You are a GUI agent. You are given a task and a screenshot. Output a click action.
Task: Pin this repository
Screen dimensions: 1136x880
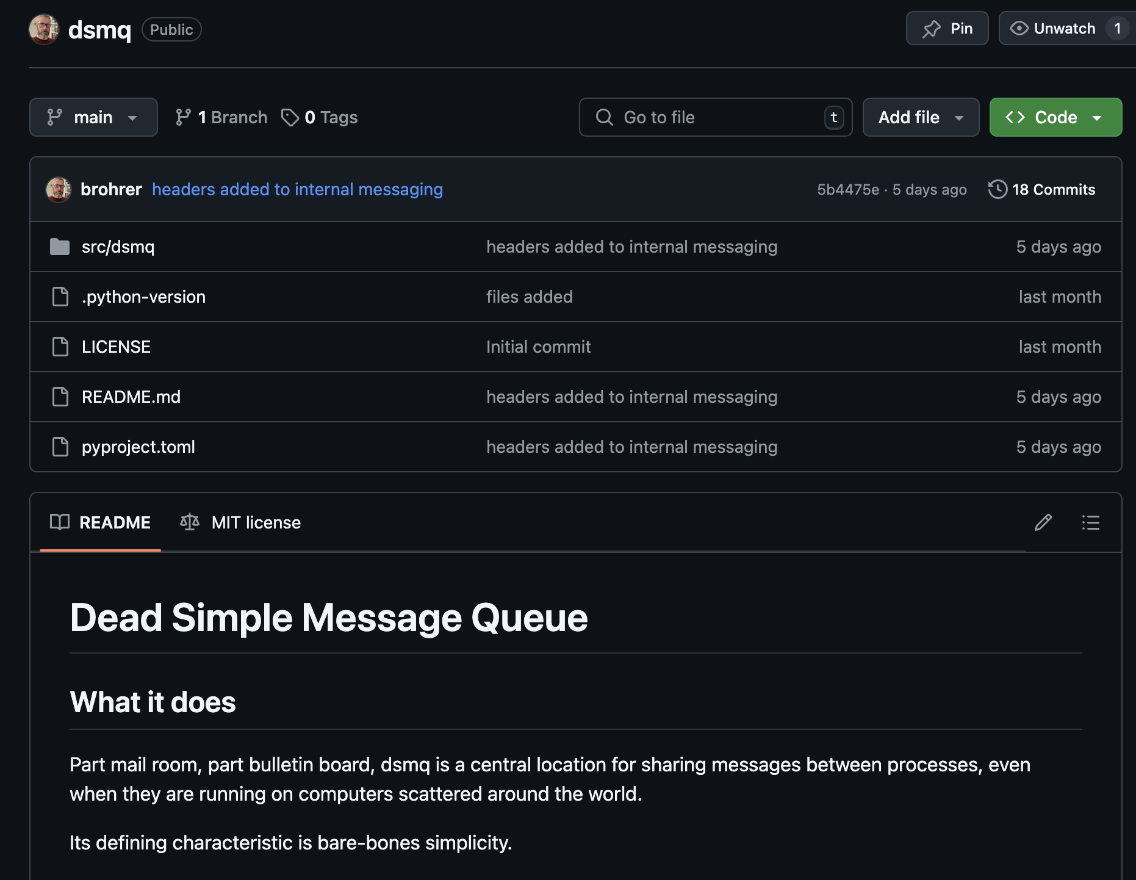pyautogui.click(x=947, y=28)
